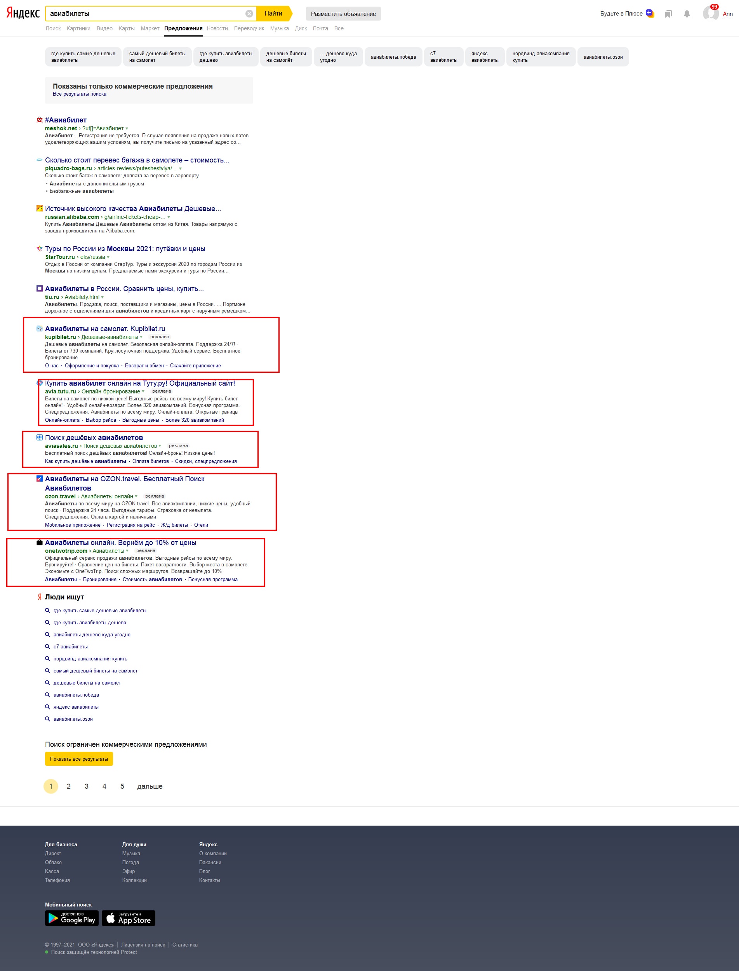Click the avia.tutu.ru favicon
739x971 pixels.
(40, 383)
